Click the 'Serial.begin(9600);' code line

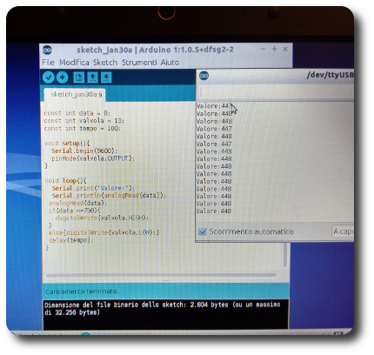point(84,151)
